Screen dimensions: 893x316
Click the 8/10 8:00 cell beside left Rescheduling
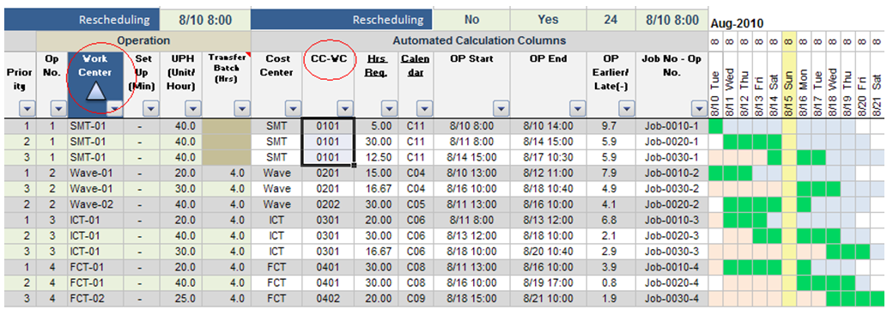tap(204, 20)
